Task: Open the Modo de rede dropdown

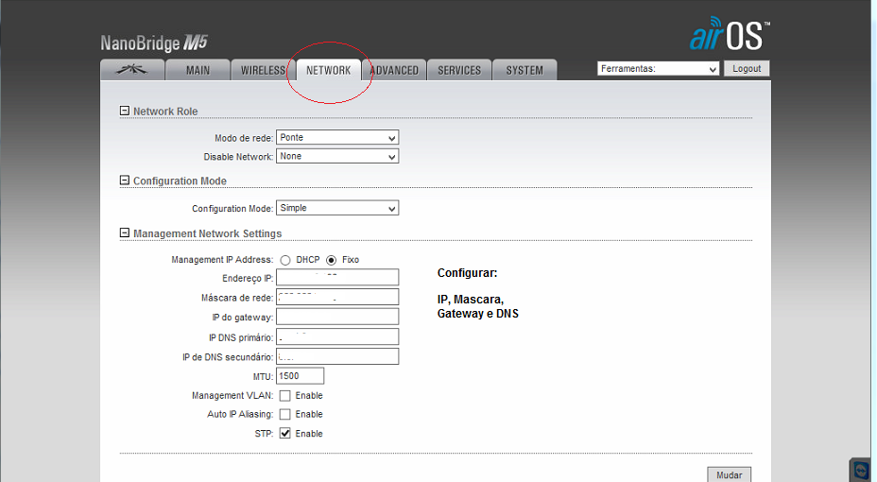Action: (337, 138)
